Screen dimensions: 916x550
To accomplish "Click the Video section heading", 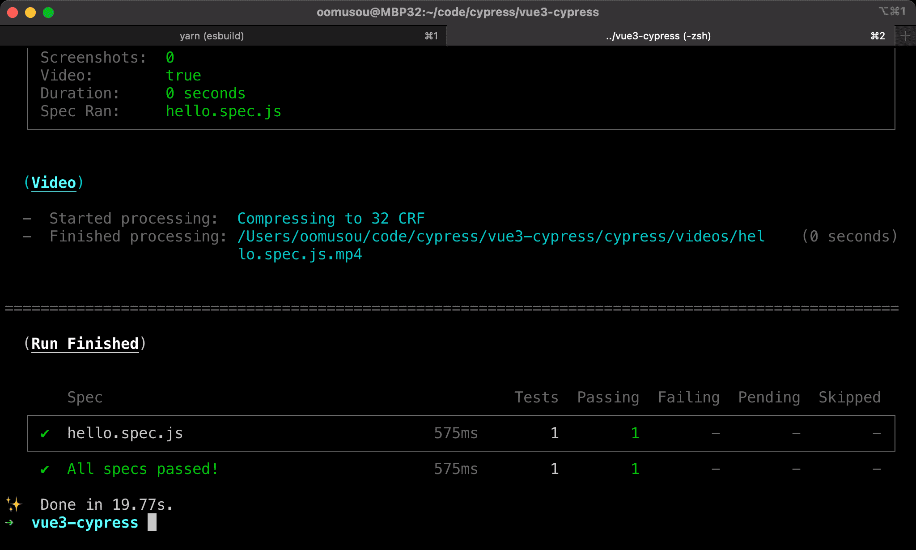I will click(x=54, y=182).
